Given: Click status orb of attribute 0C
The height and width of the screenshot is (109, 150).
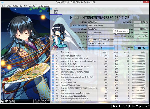Looking at the screenshot, I should (53, 80).
